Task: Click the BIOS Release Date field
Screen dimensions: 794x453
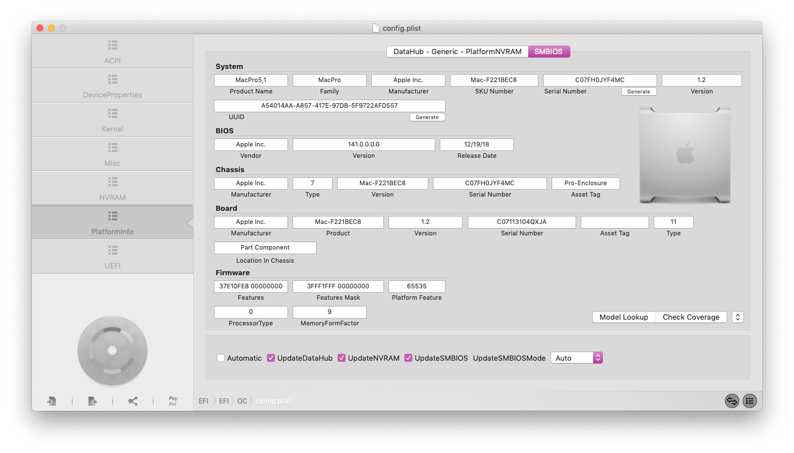Action: [x=477, y=145]
